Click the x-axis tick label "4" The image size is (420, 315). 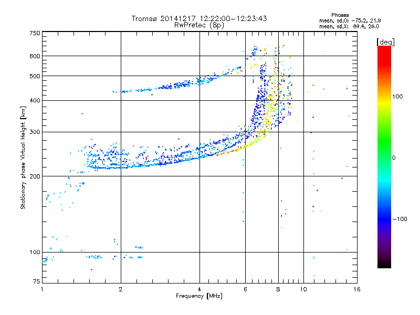click(199, 289)
